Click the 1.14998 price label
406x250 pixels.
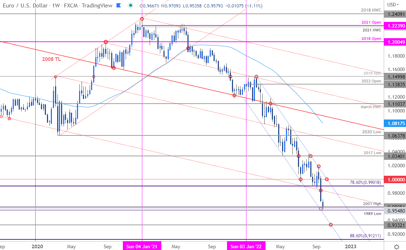[395, 76]
